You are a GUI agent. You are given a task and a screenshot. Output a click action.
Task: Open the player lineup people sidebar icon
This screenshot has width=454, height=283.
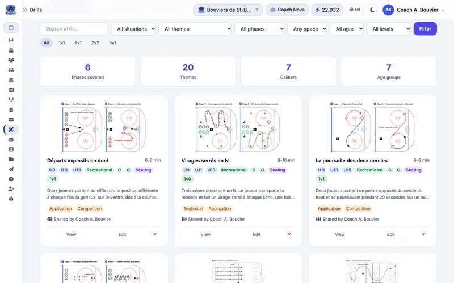(x=11, y=70)
